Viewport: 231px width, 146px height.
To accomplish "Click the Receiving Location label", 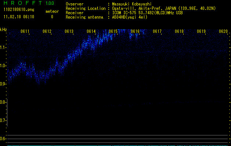I will point(86,8).
